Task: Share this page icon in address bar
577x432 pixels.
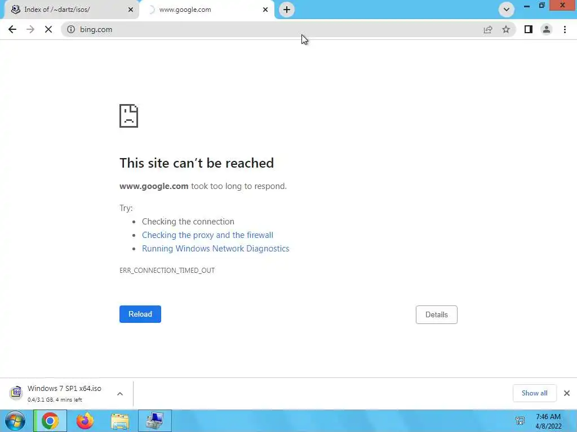Action: tap(488, 29)
